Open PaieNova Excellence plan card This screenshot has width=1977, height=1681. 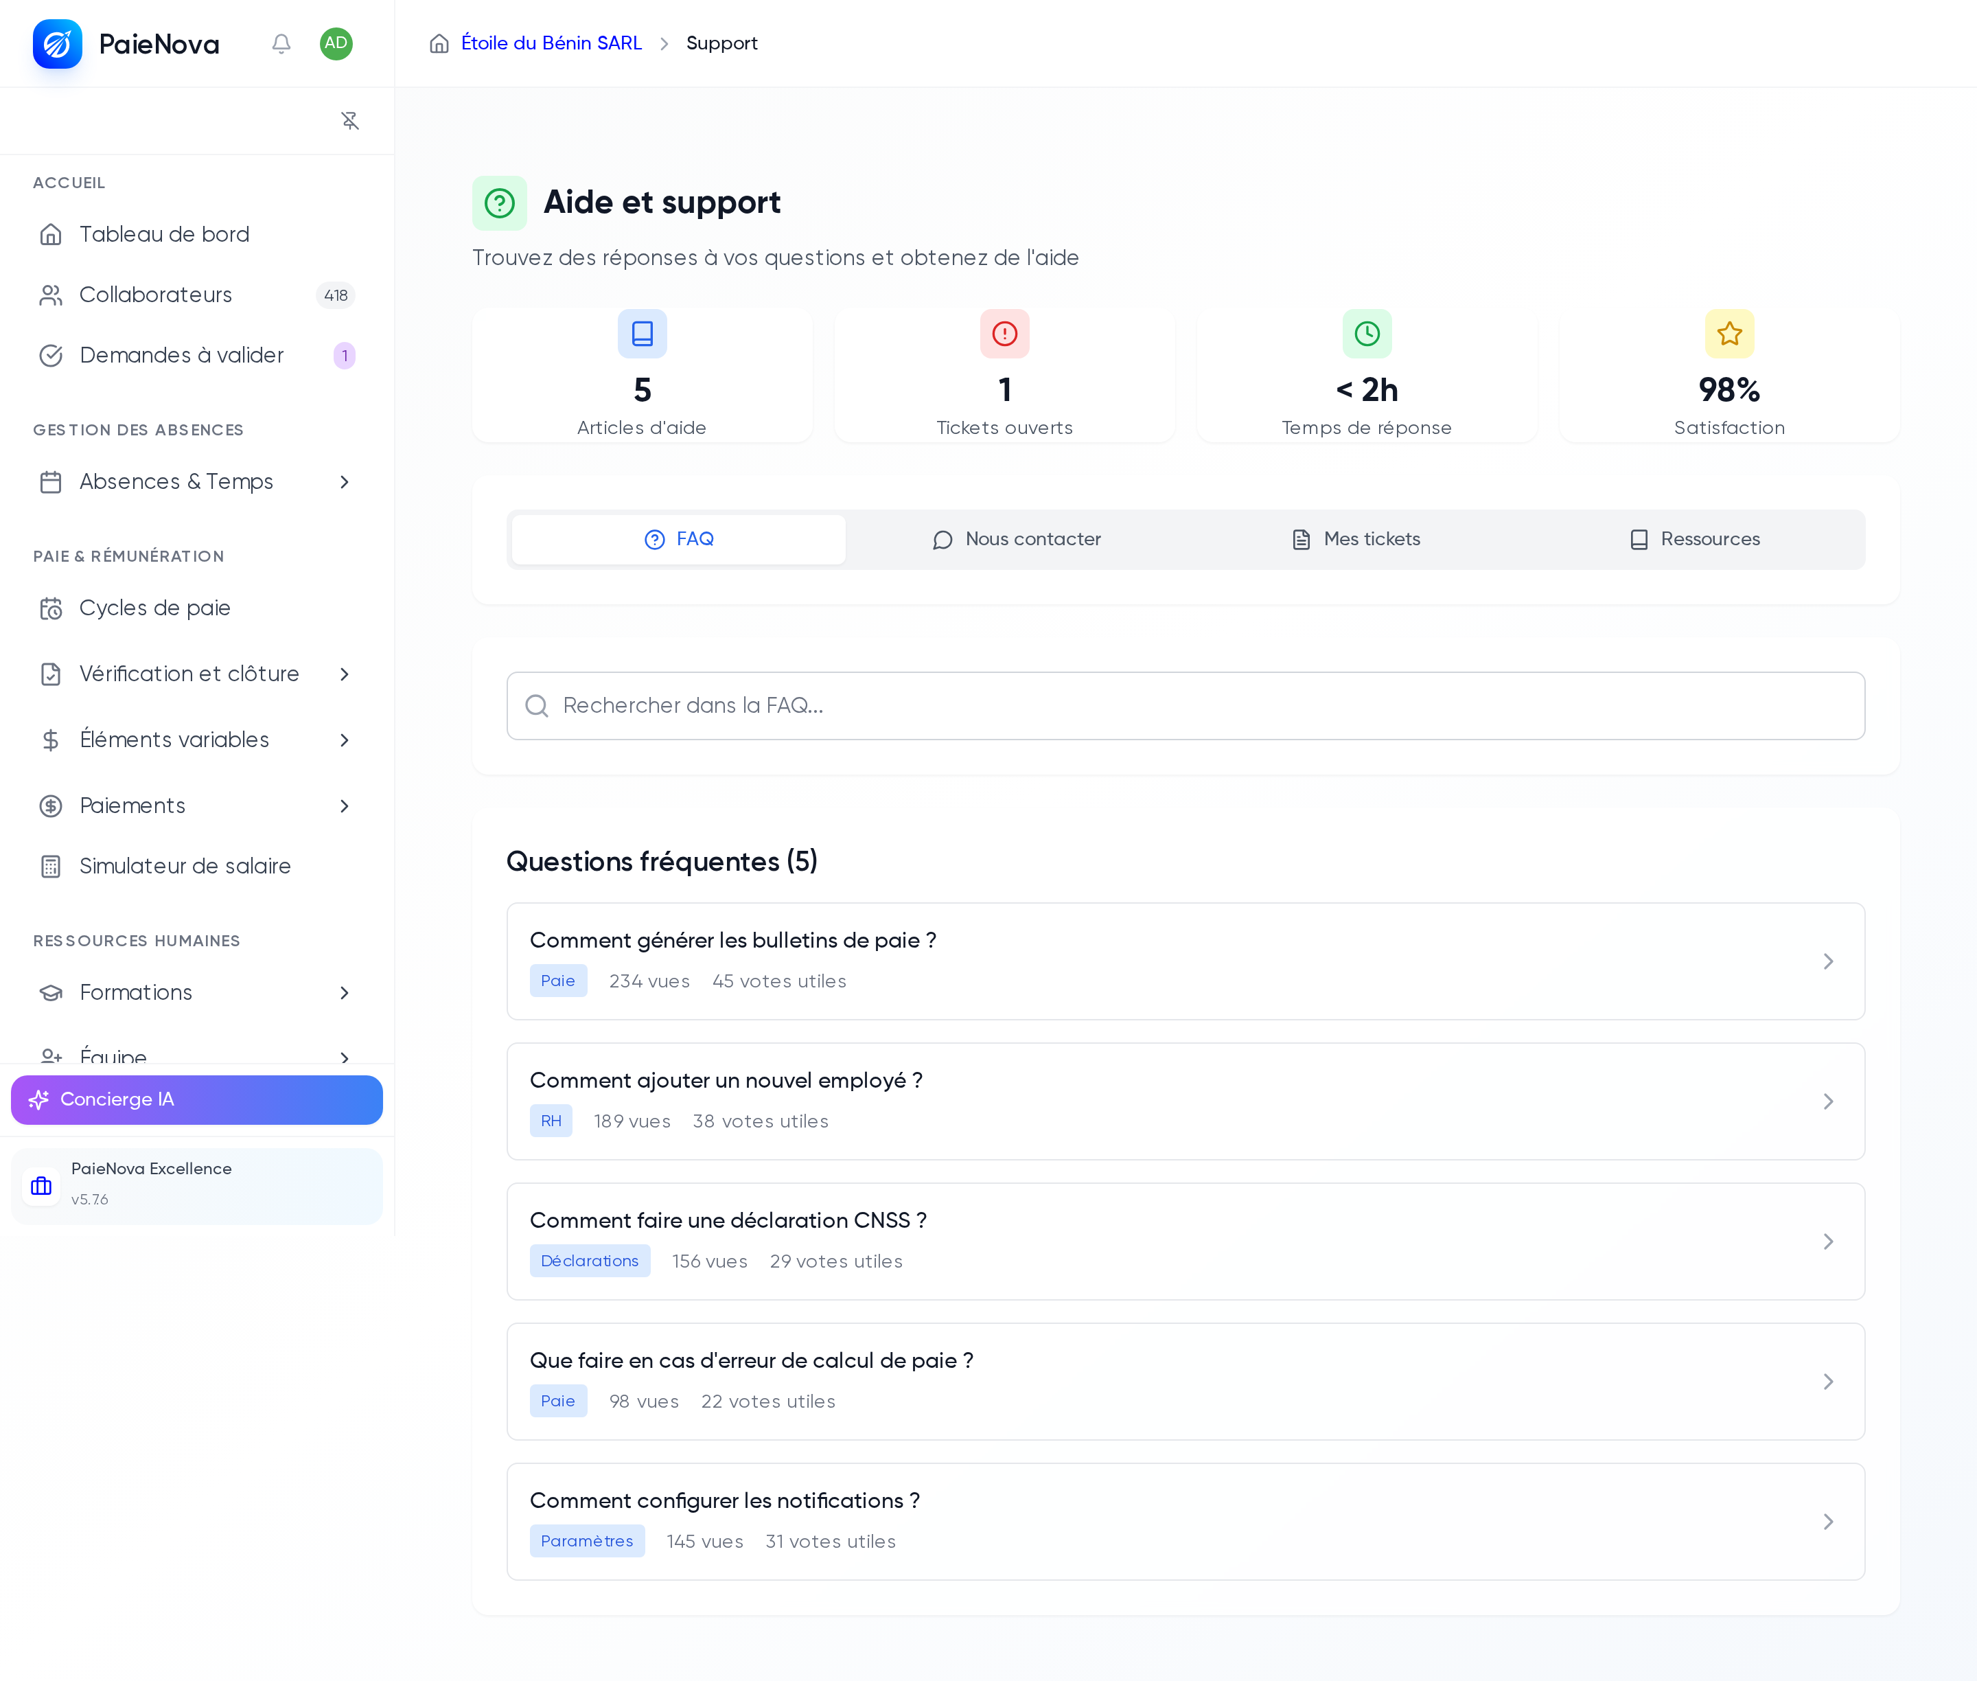coord(197,1185)
